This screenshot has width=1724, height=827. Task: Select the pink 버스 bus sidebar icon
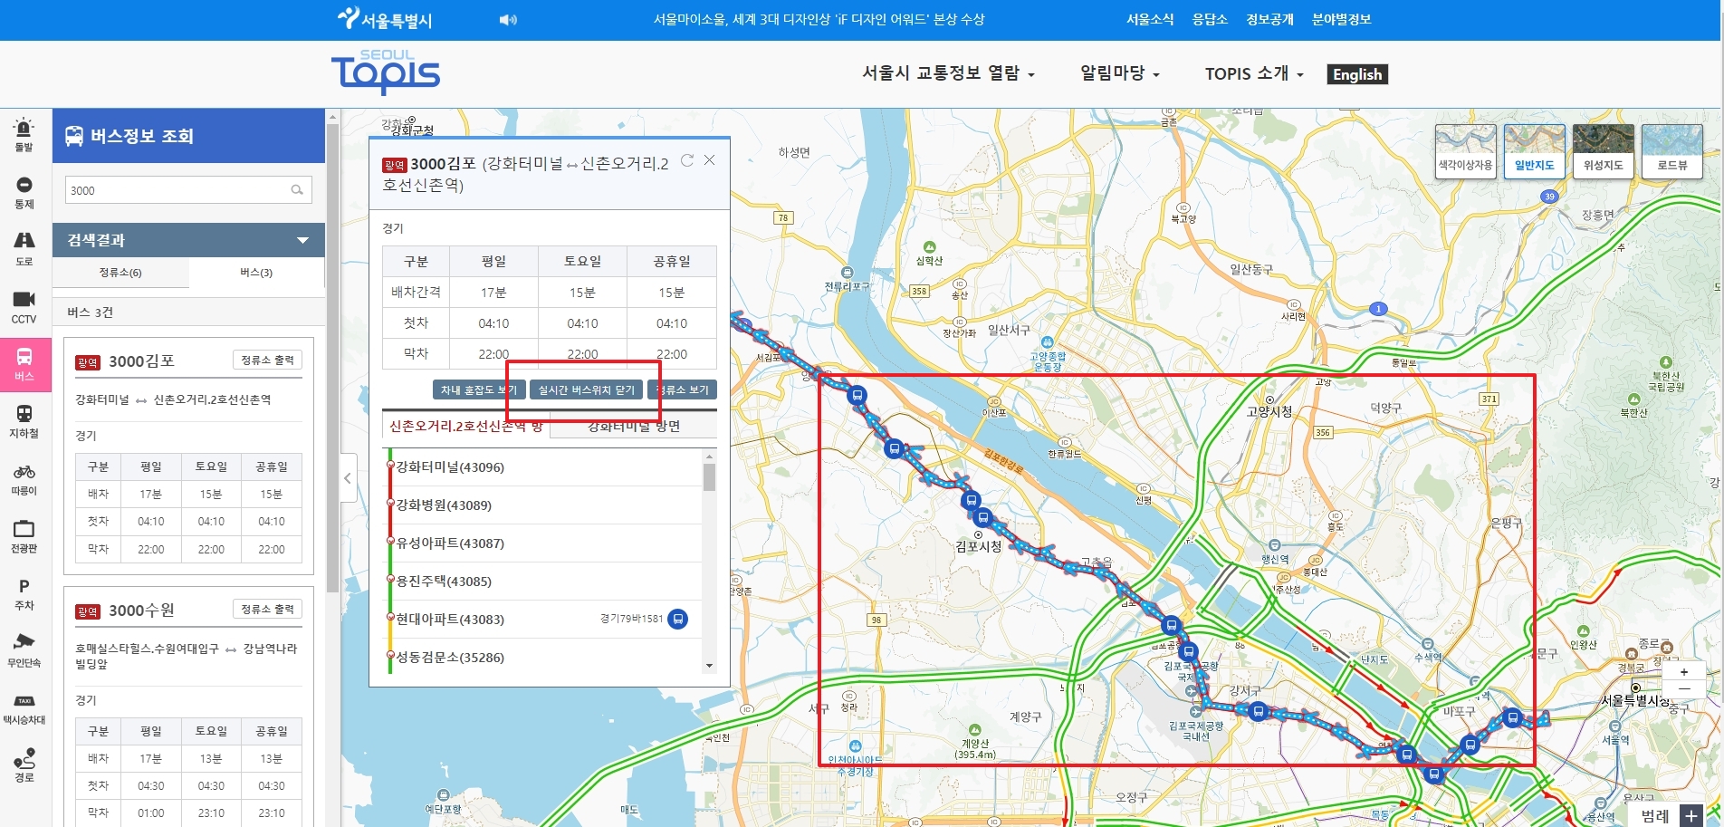tap(24, 364)
